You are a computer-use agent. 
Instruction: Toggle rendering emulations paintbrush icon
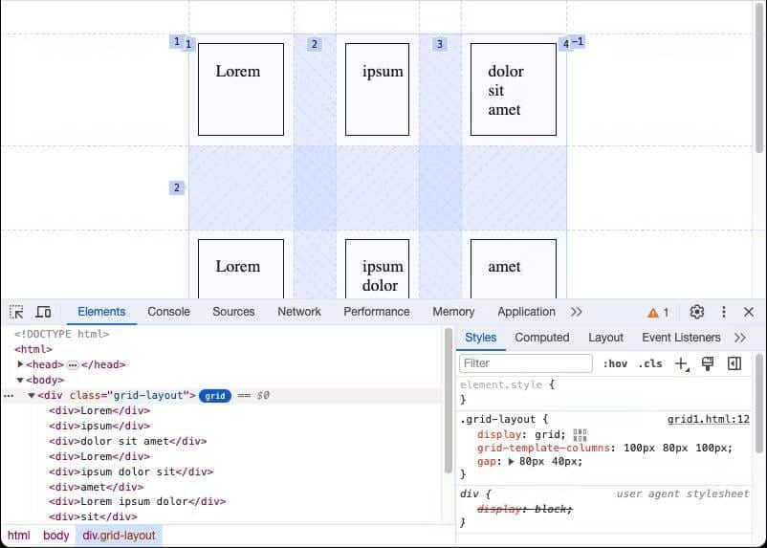pos(708,363)
